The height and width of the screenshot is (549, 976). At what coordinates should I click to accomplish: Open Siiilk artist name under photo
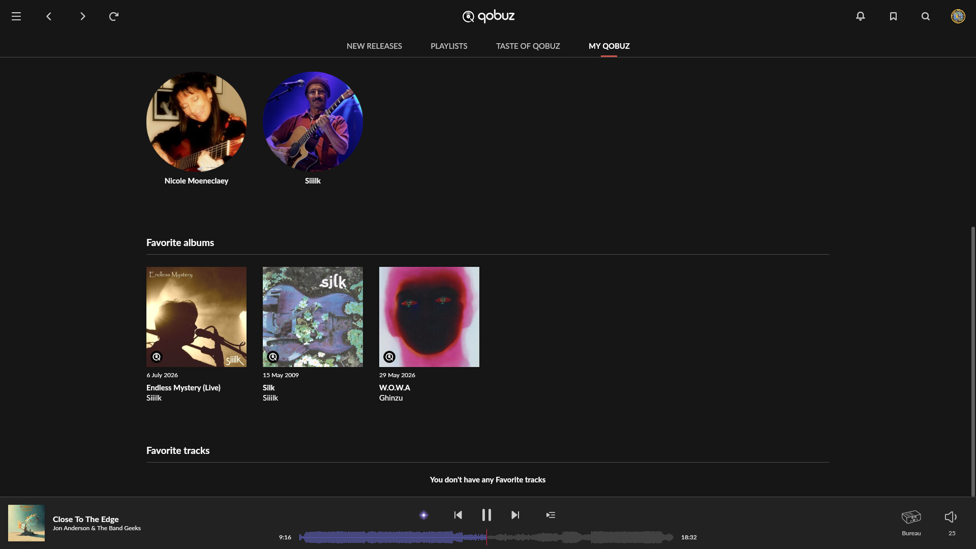[x=313, y=181]
